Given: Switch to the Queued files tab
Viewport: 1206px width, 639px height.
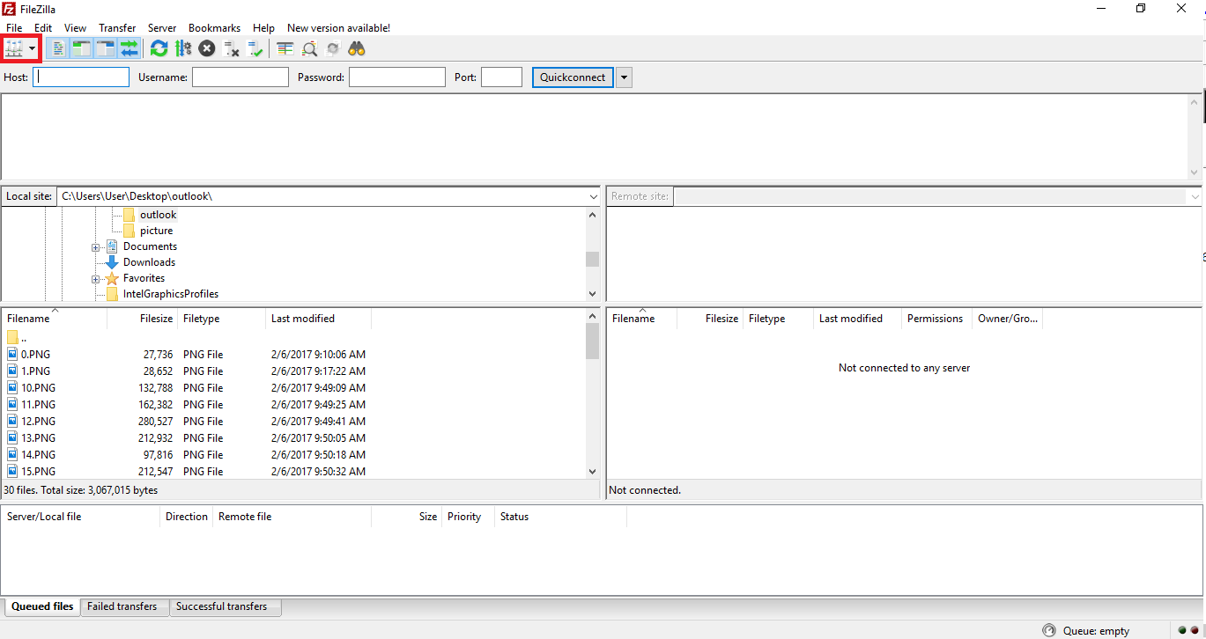Looking at the screenshot, I should [42, 606].
